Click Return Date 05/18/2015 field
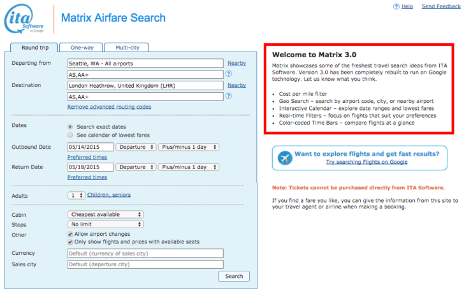Viewport: 464px width, 293px height. pyautogui.click(x=91, y=167)
